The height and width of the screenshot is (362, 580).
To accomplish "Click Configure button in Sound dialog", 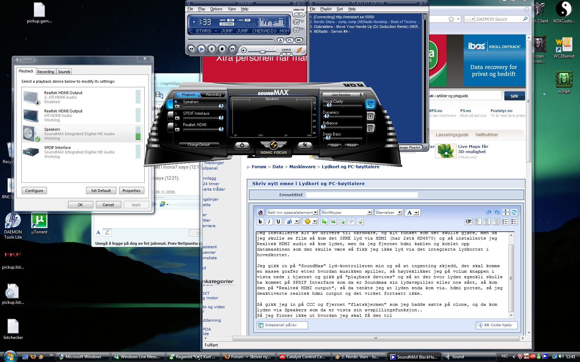I will [34, 191].
